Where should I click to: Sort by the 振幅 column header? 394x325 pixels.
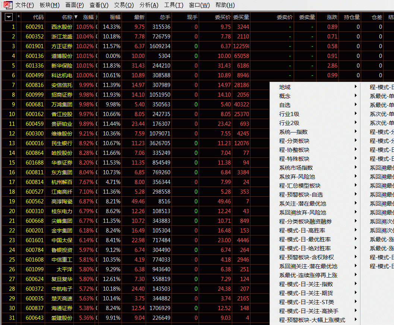coord(115,17)
